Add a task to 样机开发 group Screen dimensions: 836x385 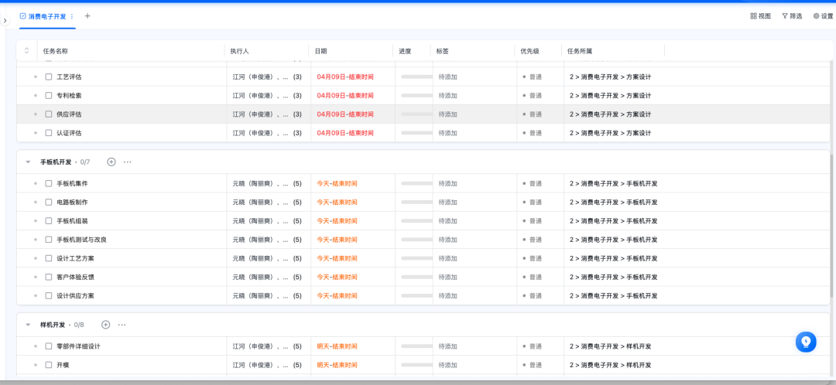tap(106, 325)
